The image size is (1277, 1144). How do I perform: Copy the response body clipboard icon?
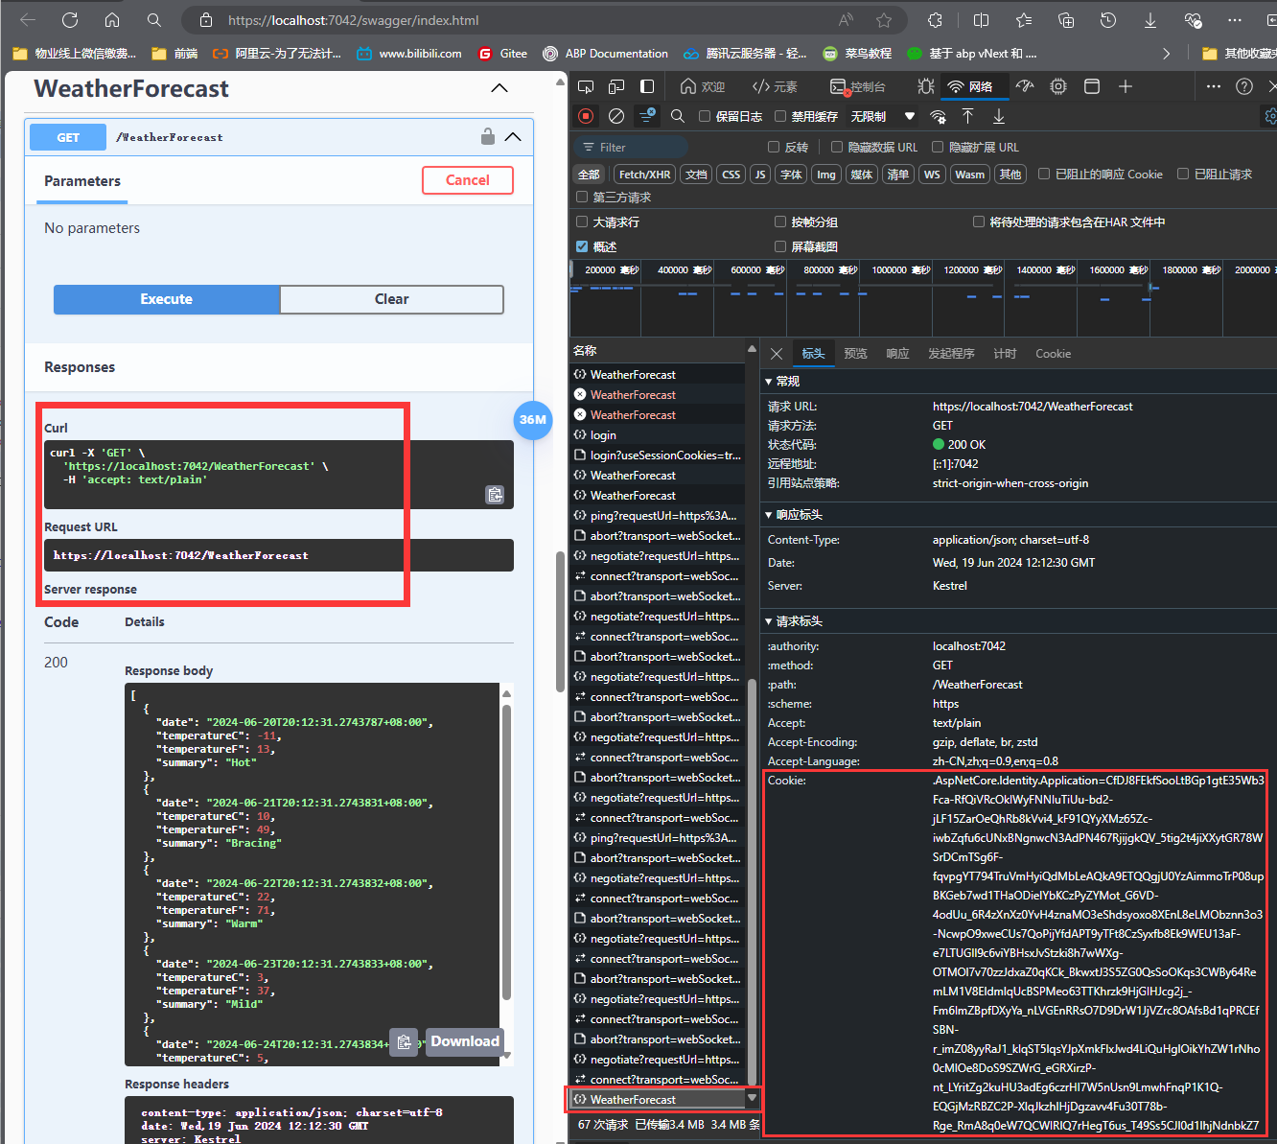coord(405,1042)
